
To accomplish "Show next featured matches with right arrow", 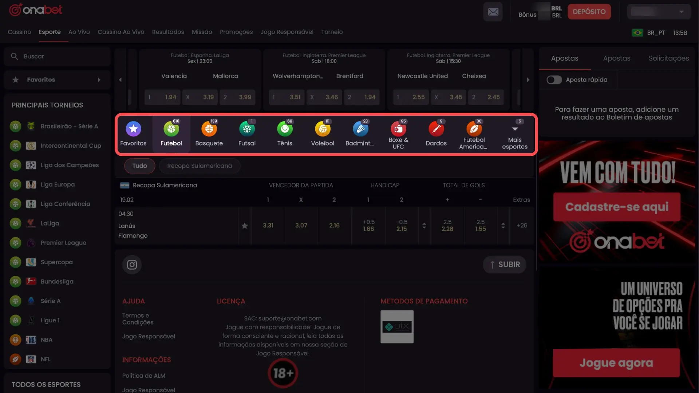I will 528,80.
